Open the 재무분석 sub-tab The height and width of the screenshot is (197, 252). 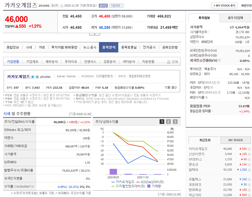point(52,62)
